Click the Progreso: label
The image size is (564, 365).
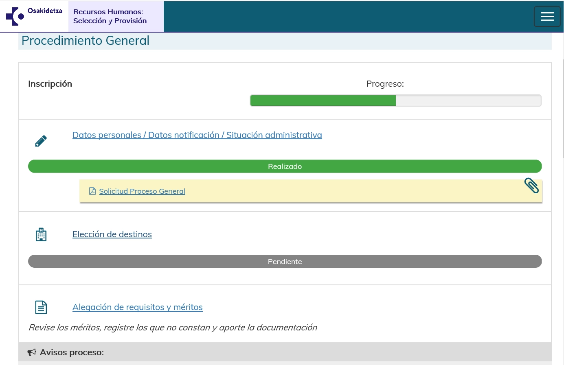(385, 84)
